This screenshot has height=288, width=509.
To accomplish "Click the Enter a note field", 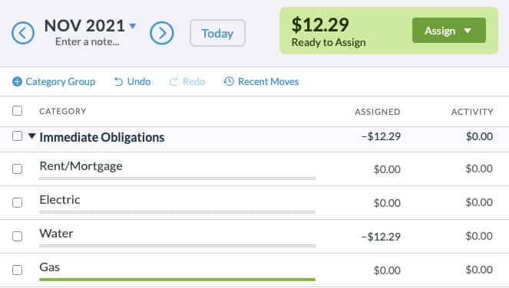I will [87, 42].
